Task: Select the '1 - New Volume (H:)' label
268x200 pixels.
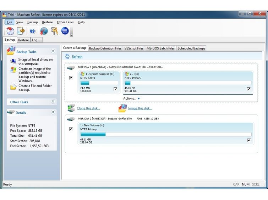Action: tap(92, 125)
